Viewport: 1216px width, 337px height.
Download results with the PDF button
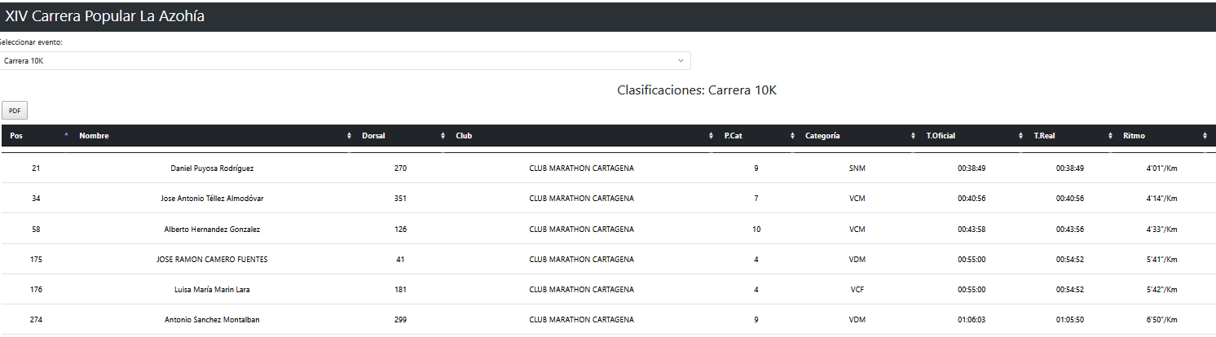(x=15, y=111)
